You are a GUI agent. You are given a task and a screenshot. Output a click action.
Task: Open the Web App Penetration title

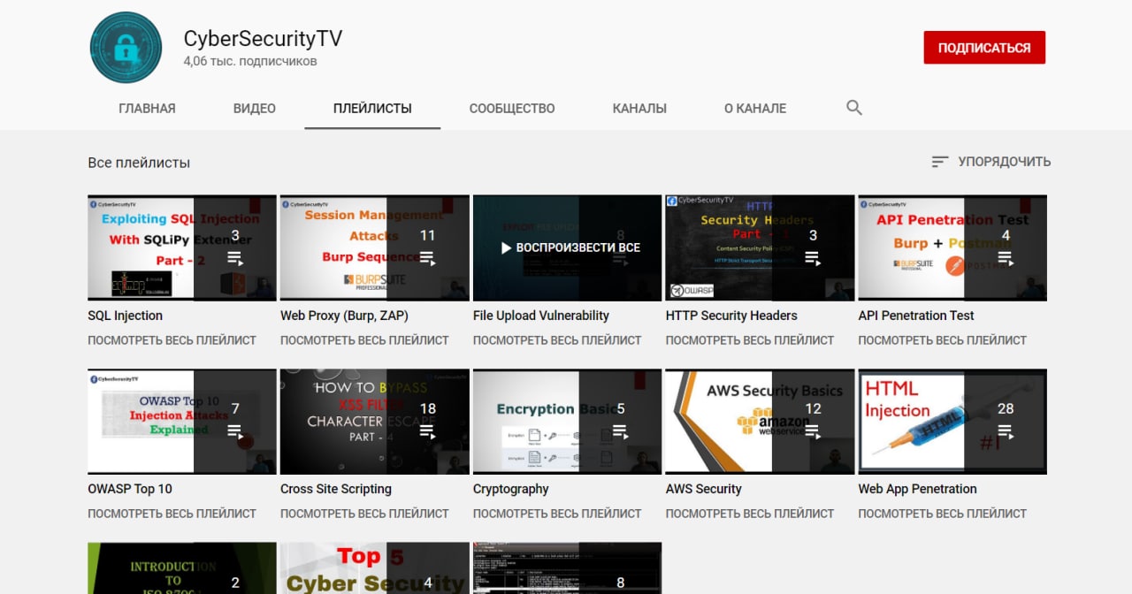918,489
